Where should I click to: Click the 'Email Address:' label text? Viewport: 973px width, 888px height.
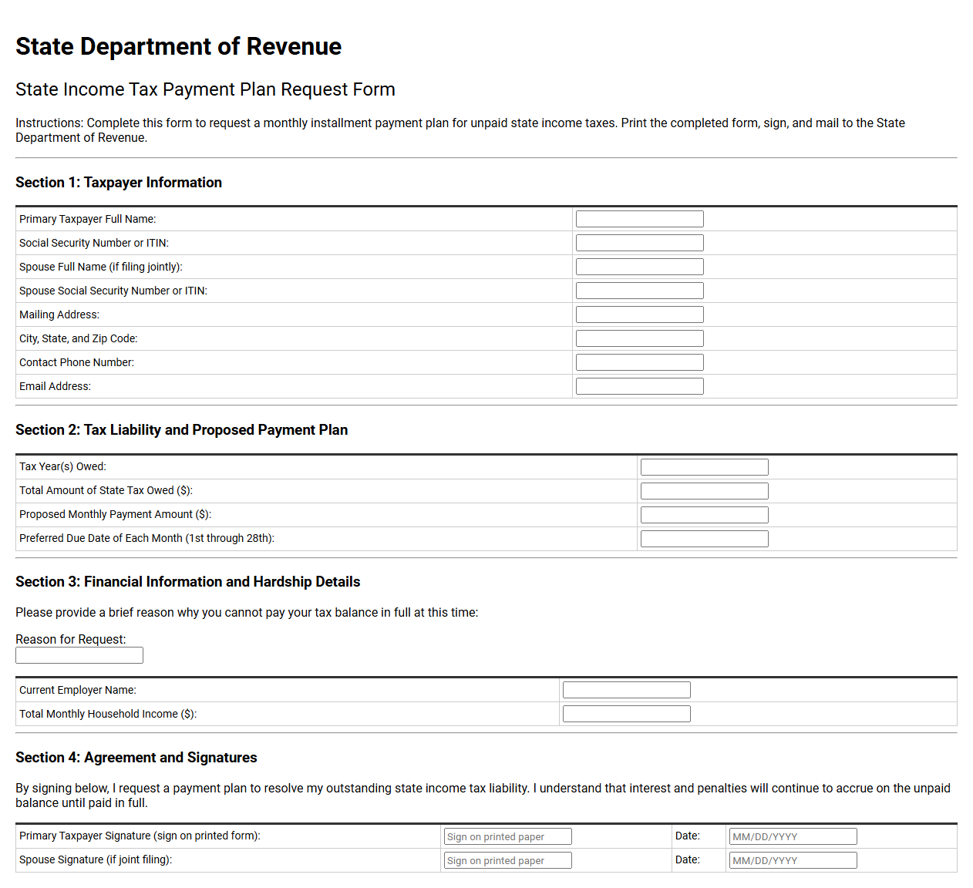[x=56, y=386]
